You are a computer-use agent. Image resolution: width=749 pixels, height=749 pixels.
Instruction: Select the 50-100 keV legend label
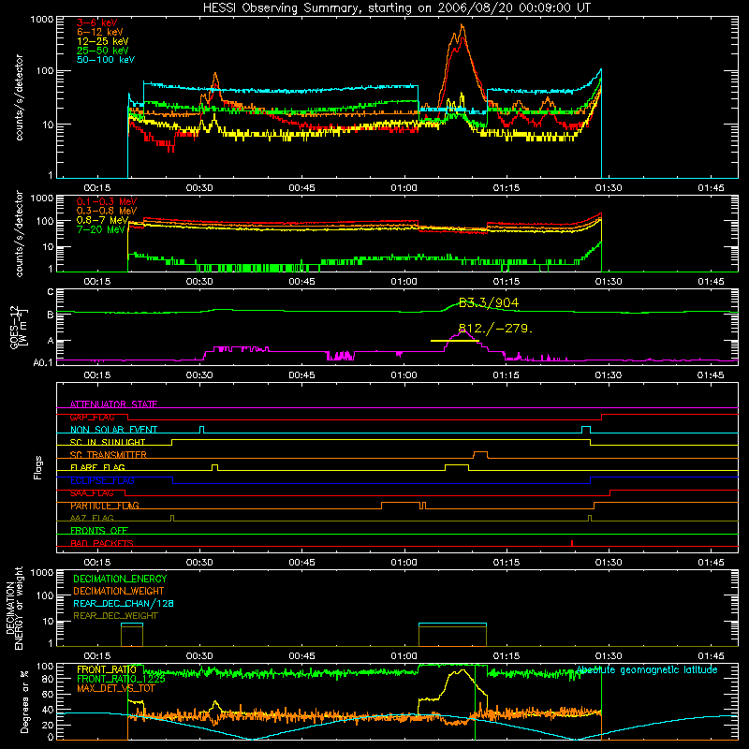[x=105, y=60]
